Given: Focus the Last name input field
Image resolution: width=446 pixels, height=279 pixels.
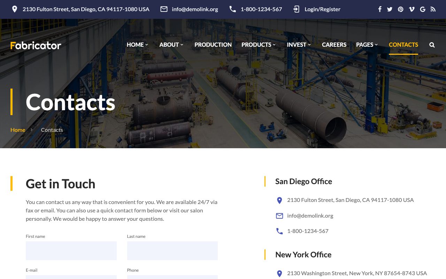Looking at the screenshot, I should pos(172,251).
